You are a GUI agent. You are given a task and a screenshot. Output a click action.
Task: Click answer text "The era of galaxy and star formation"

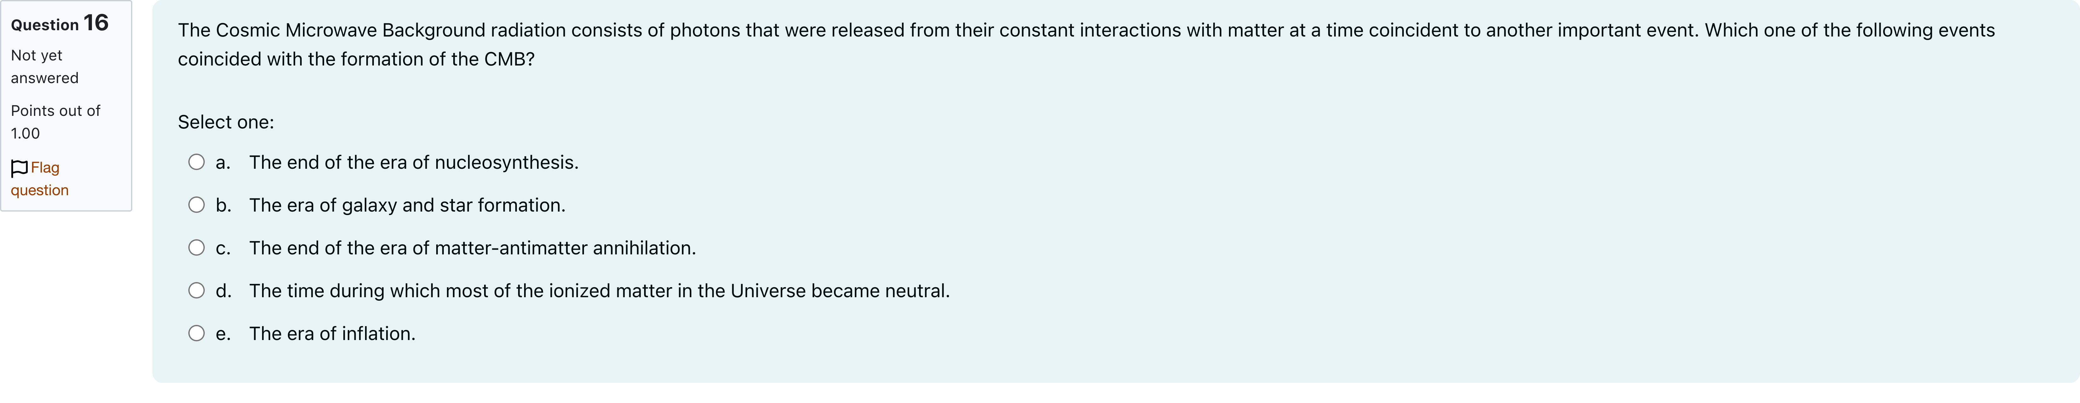coord(407,205)
